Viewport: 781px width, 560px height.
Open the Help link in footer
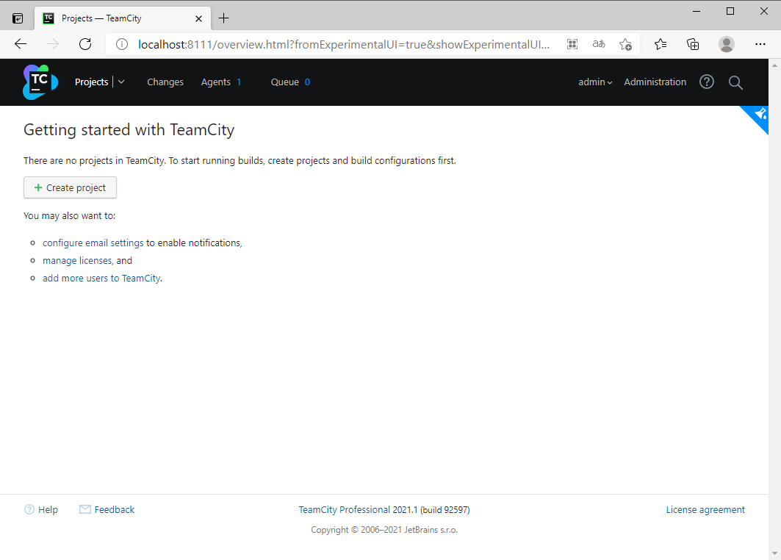pos(48,510)
